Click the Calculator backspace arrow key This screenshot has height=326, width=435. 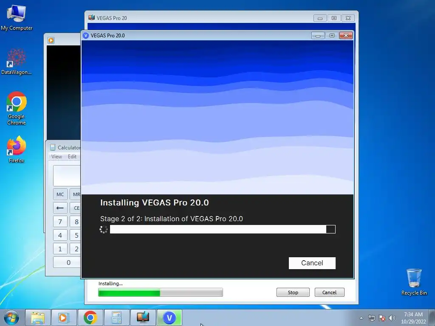click(60, 208)
